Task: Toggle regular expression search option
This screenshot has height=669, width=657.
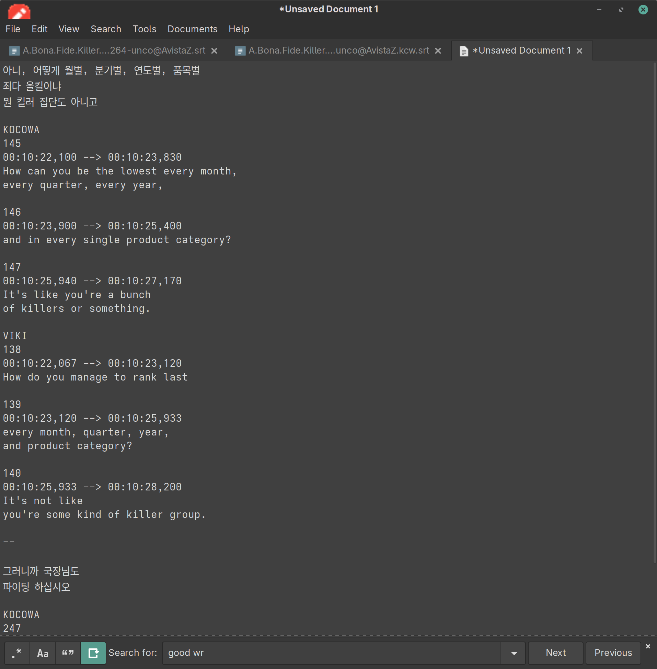Action: click(17, 653)
